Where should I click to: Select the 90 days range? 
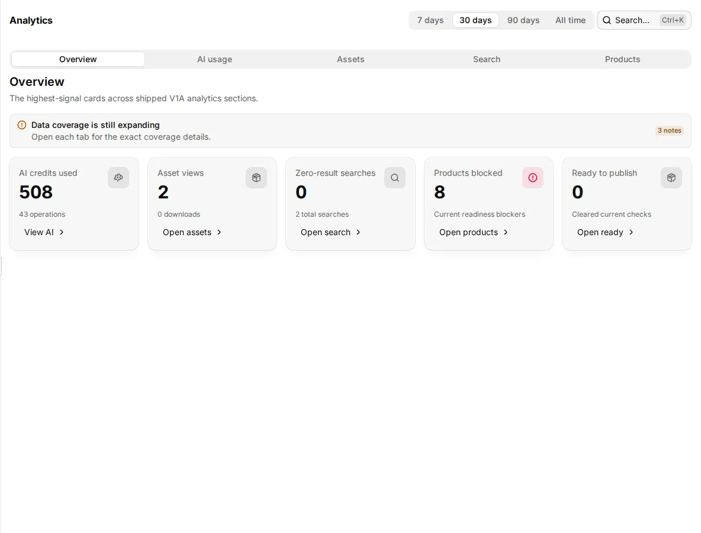click(x=523, y=20)
